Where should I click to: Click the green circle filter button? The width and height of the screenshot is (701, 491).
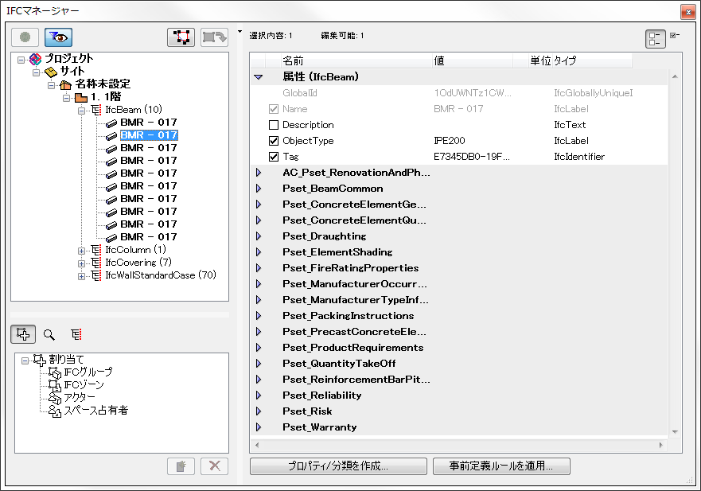25,37
